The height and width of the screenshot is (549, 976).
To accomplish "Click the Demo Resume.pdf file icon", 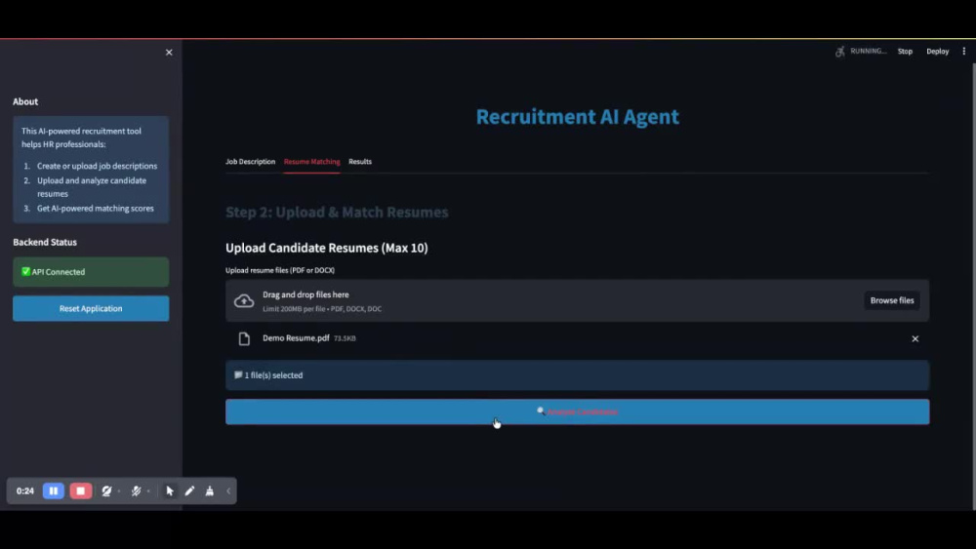I will point(244,338).
